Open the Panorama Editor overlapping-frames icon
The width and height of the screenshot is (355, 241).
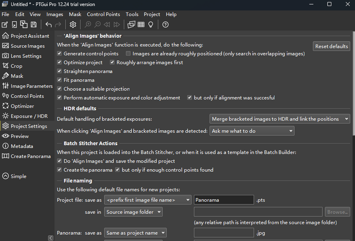(131, 25)
